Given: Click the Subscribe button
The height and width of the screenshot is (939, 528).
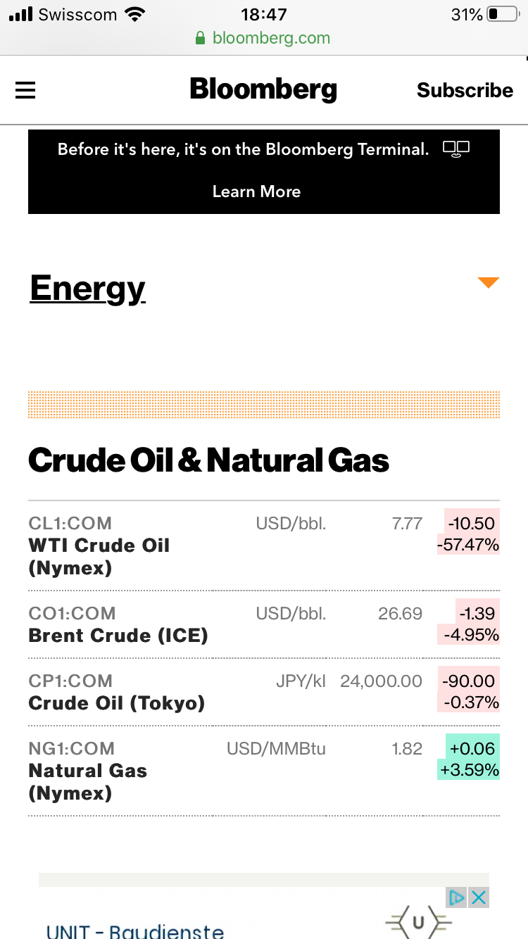Looking at the screenshot, I should (x=465, y=90).
